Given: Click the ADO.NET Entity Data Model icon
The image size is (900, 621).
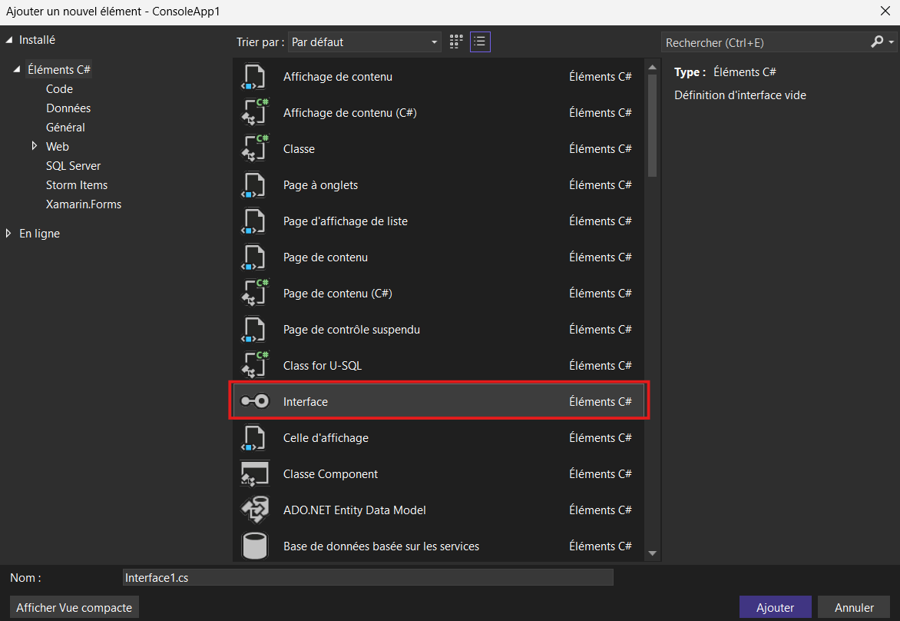Looking at the screenshot, I should pyautogui.click(x=254, y=510).
